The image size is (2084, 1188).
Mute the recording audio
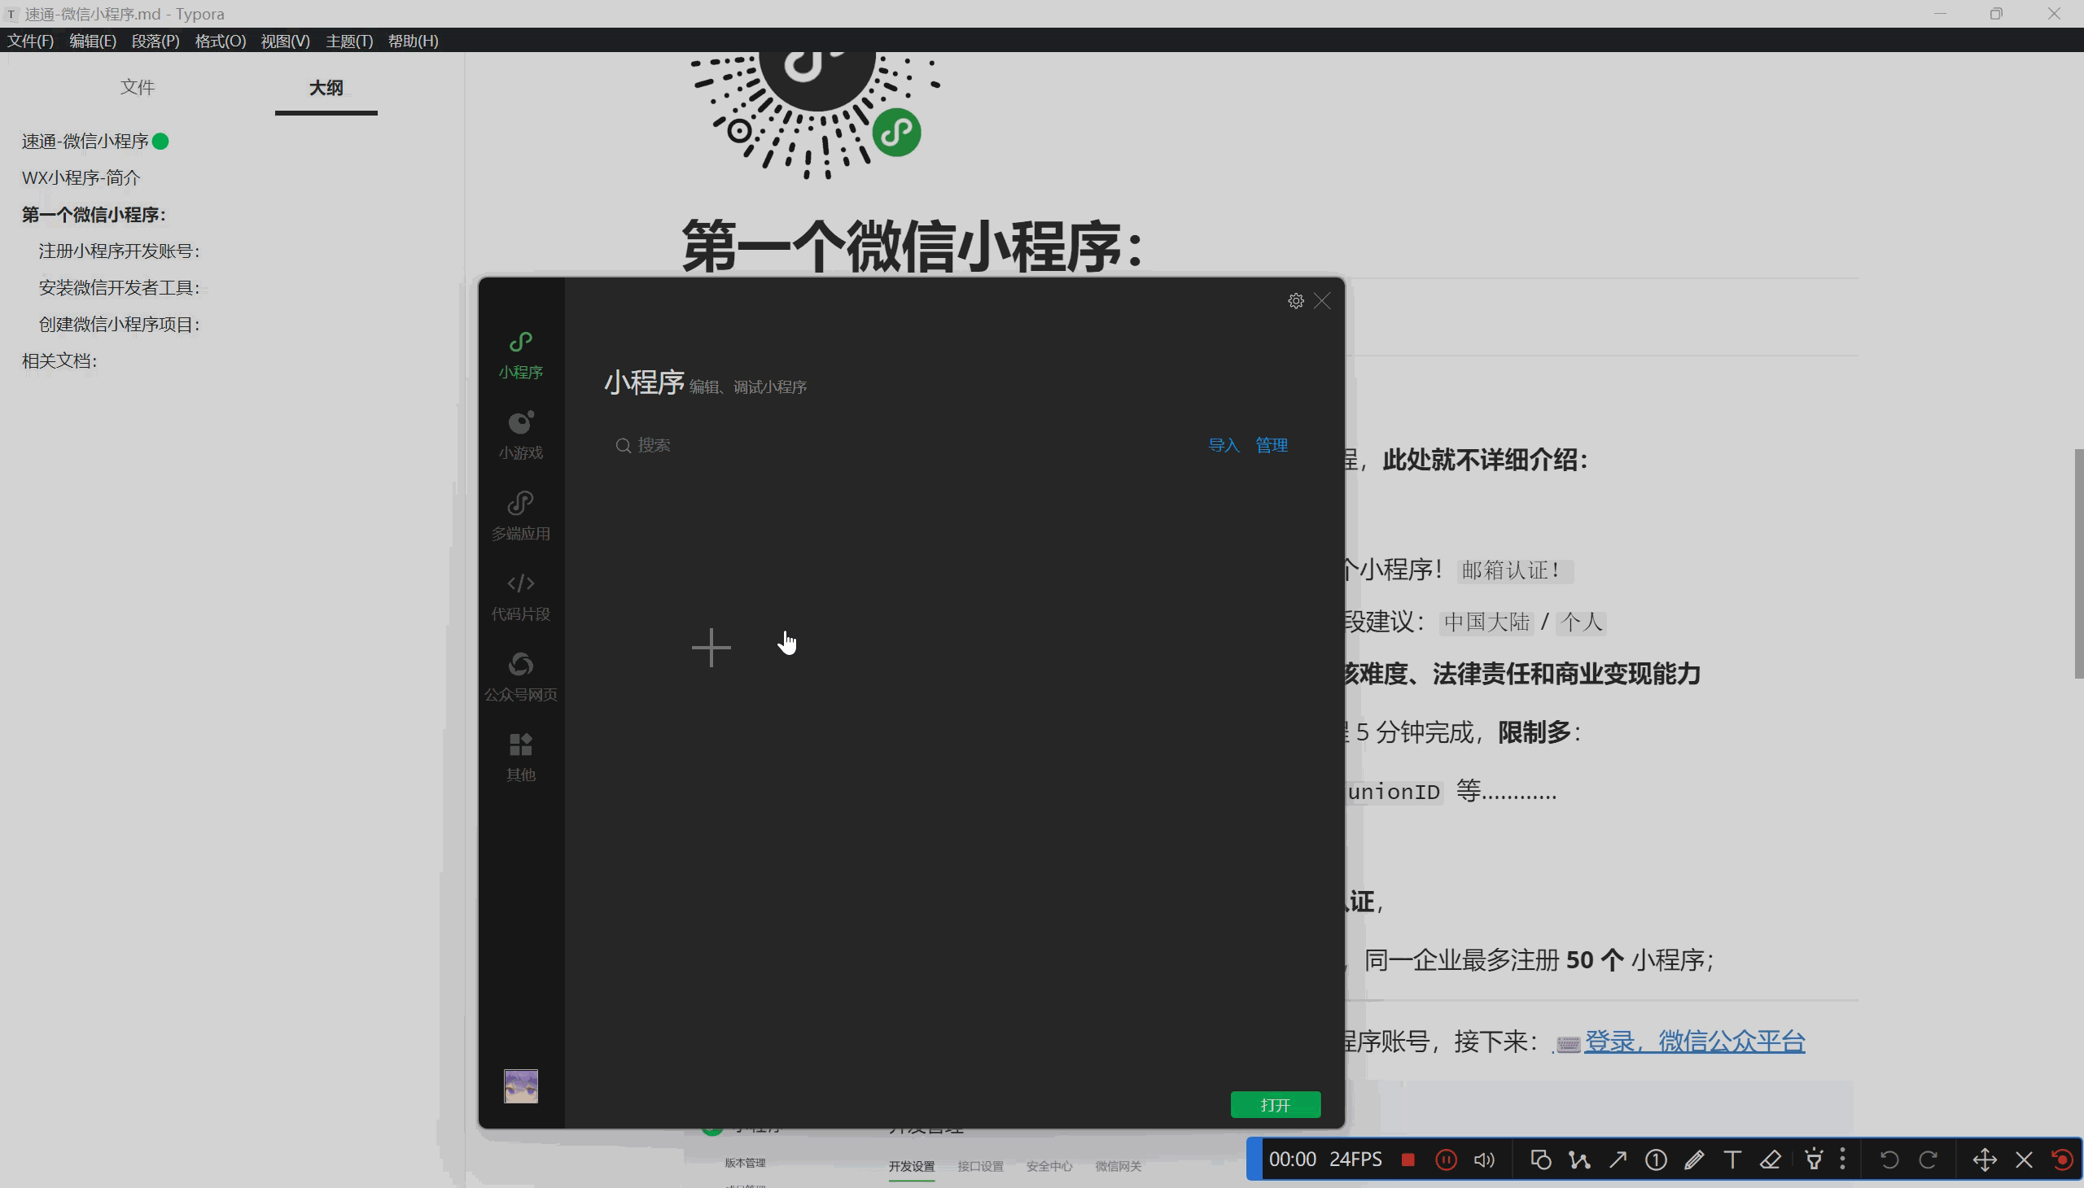coord(1483,1159)
